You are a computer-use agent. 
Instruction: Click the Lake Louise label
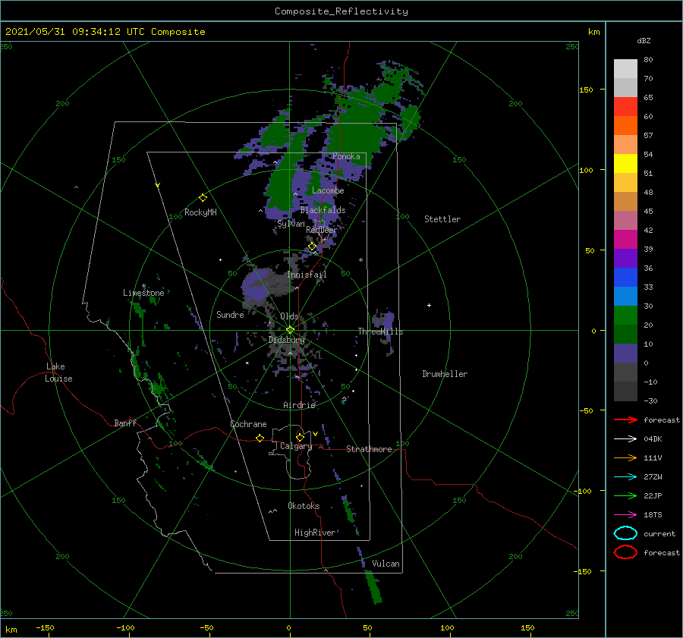tap(58, 372)
